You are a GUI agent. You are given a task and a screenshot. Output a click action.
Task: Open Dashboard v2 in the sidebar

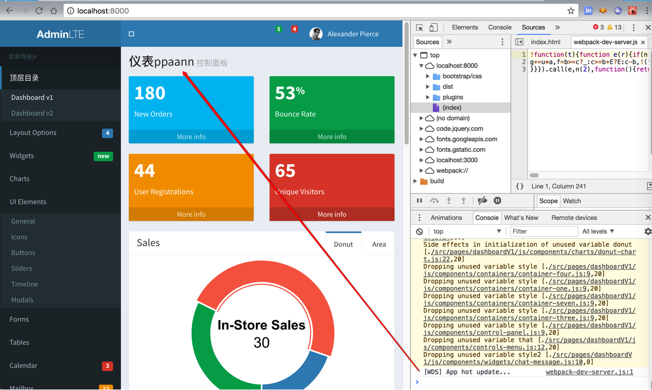(x=32, y=113)
